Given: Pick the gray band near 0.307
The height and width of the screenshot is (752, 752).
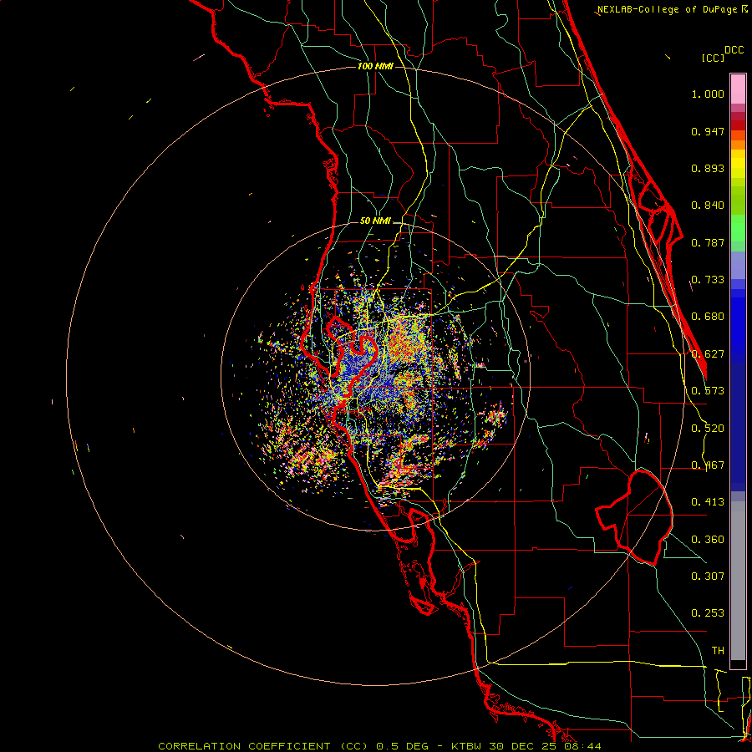Looking at the screenshot, I should [x=738, y=581].
